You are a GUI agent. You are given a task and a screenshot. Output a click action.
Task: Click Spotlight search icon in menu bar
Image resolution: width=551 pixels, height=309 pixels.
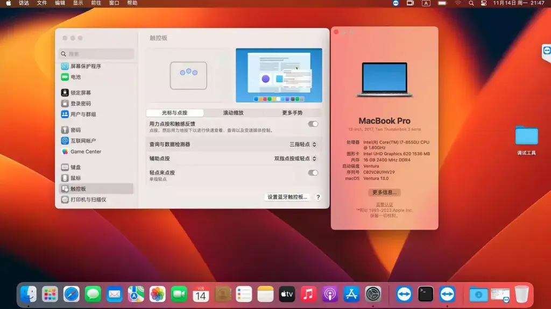click(471, 3)
